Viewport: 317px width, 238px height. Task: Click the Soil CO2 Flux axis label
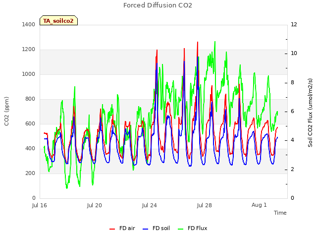[310, 113]
